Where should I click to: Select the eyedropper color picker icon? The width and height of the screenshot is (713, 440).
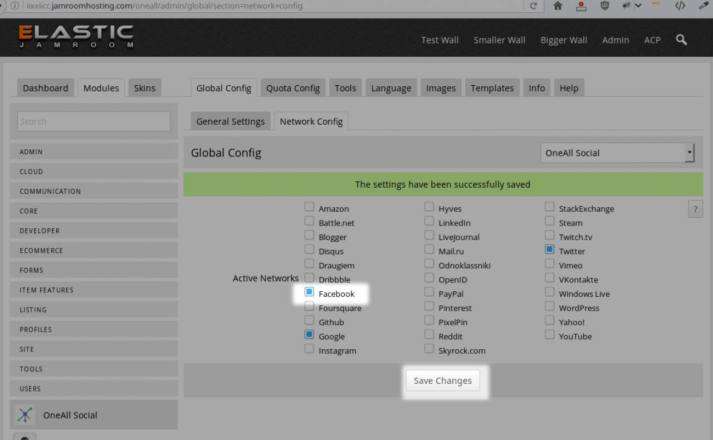(703, 6)
